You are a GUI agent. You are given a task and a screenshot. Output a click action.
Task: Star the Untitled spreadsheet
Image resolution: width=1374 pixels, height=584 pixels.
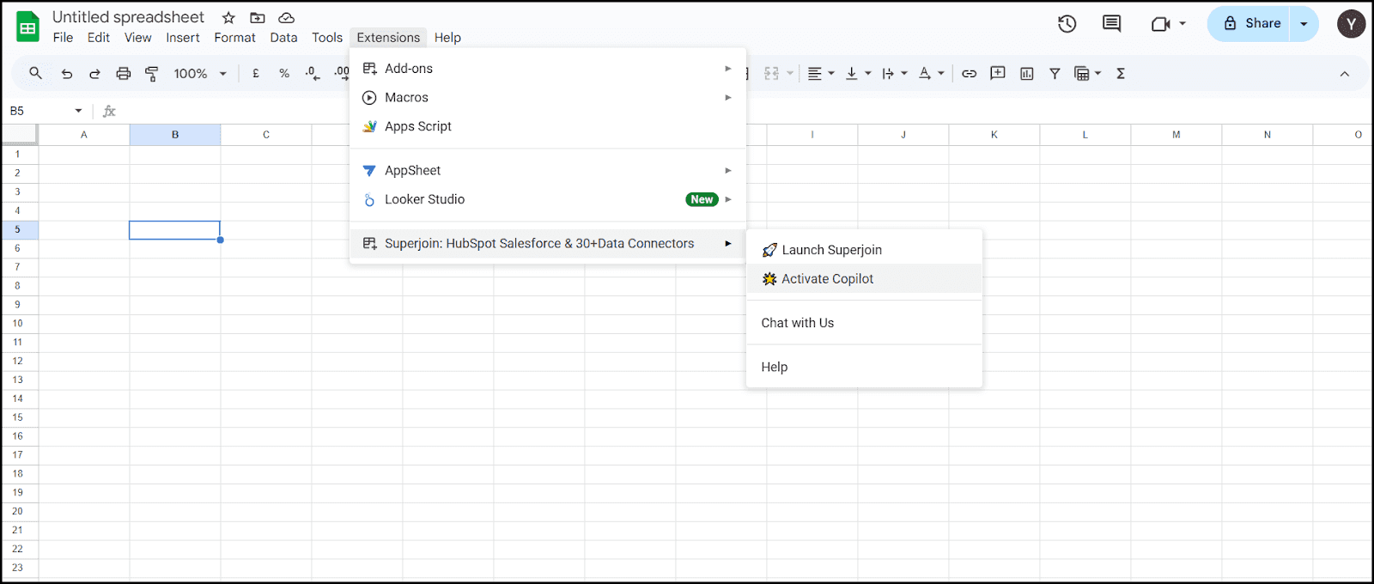point(228,17)
